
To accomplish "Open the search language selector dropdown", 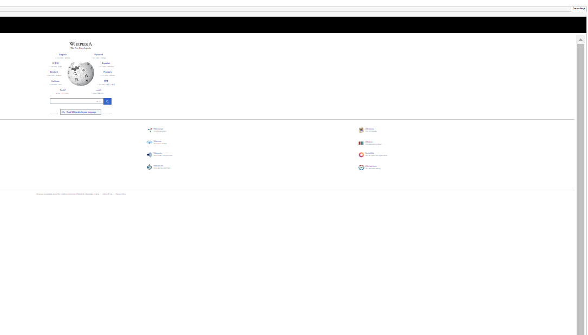I will tap(99, 101).
